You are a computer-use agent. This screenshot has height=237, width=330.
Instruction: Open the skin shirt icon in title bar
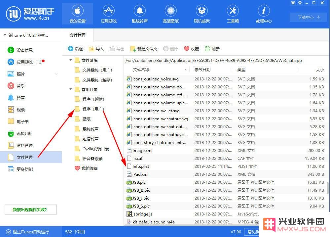(x=293, y=3)
